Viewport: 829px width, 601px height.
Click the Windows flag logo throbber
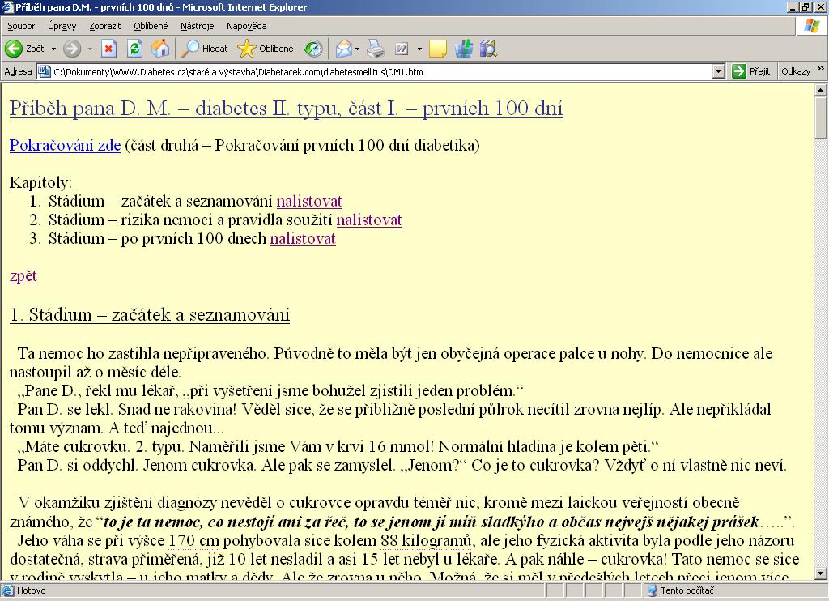[811, 26]
